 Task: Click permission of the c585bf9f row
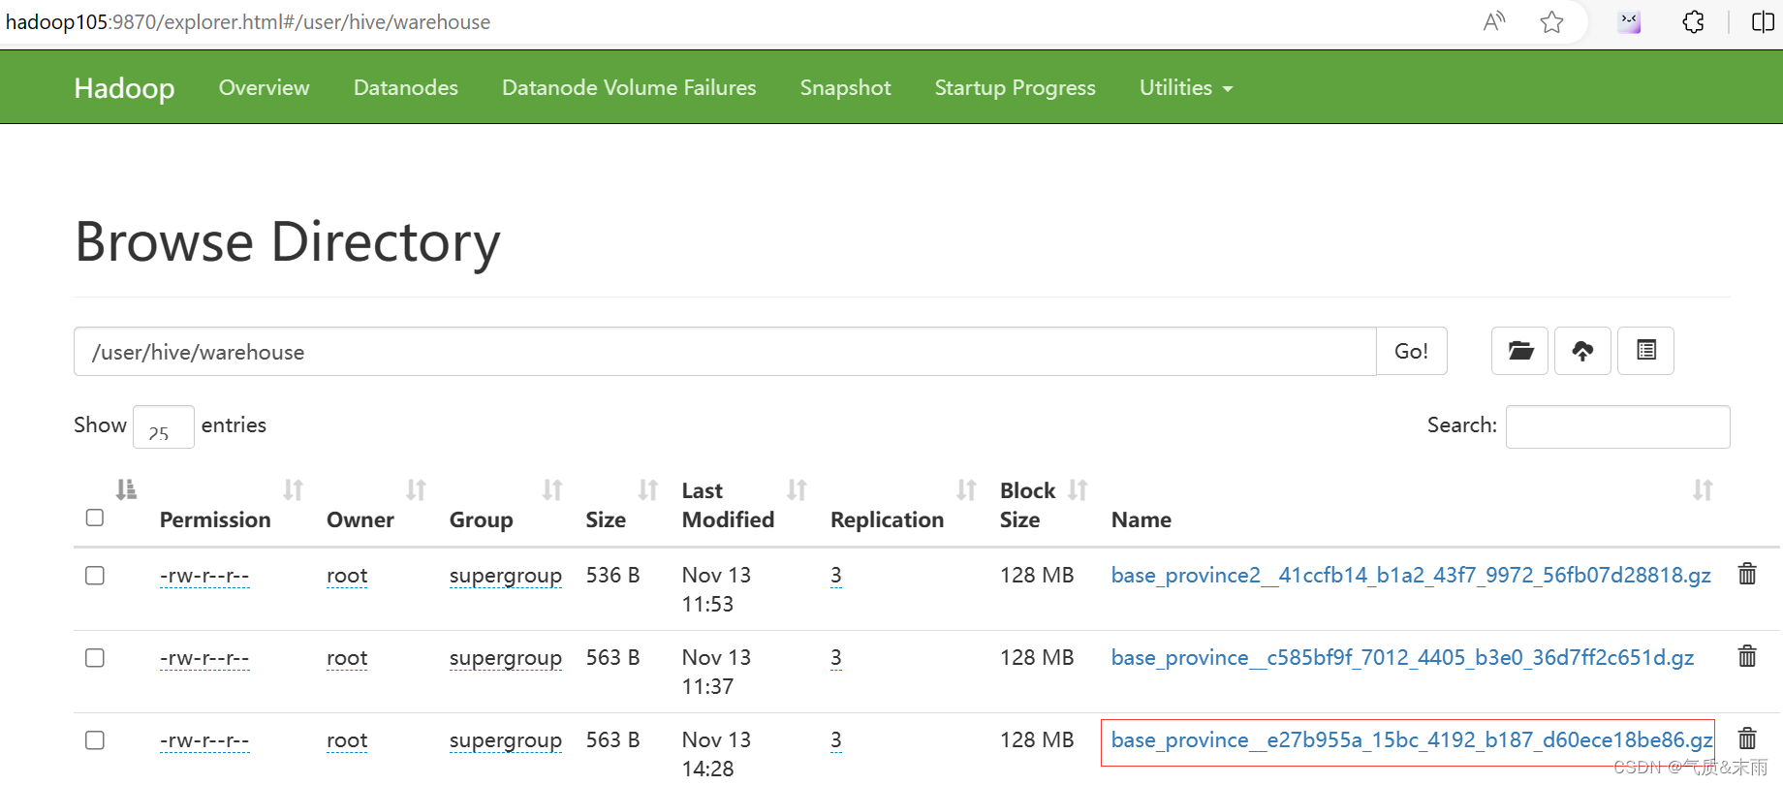[204, 658]
